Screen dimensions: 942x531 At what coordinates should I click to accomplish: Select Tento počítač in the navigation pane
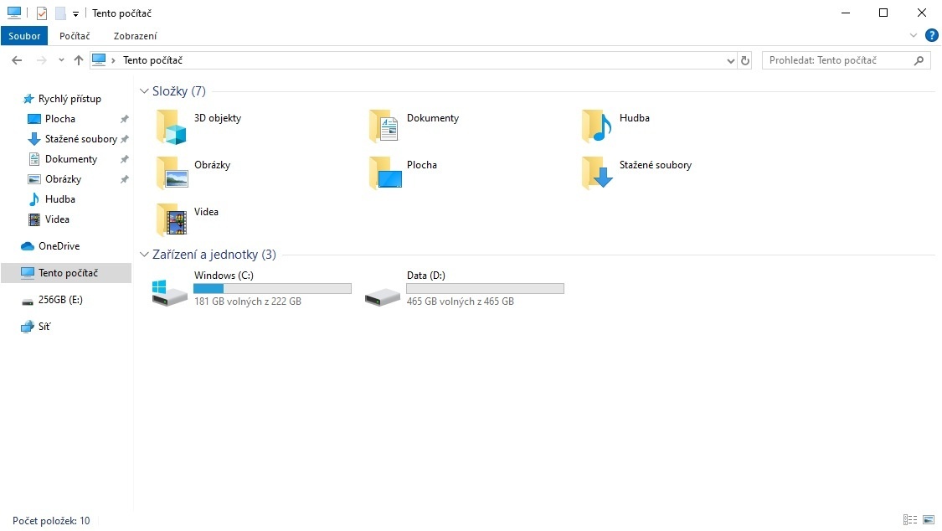pyautogui.click(x=66, y=273)
